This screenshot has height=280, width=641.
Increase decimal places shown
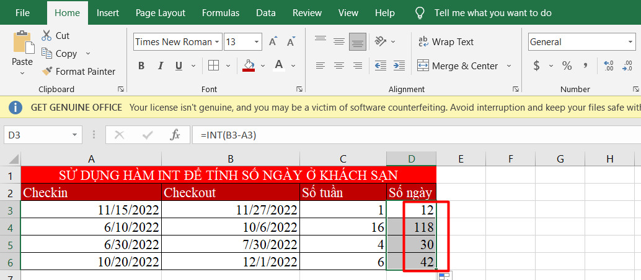(608, 66)
